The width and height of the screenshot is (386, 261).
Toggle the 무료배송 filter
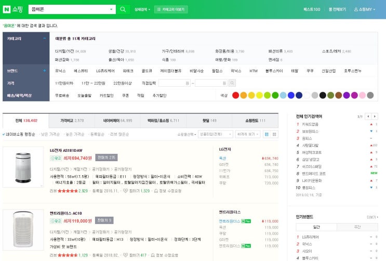point(62,95)
